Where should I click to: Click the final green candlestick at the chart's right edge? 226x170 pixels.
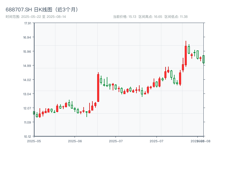203,59
